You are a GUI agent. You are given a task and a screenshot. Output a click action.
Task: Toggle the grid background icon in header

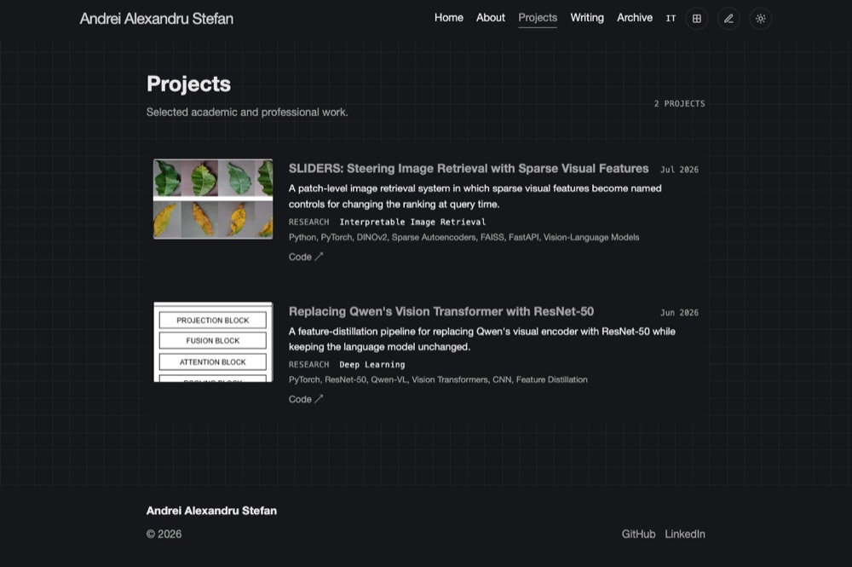pyautogui.click(x=697, y=19)
